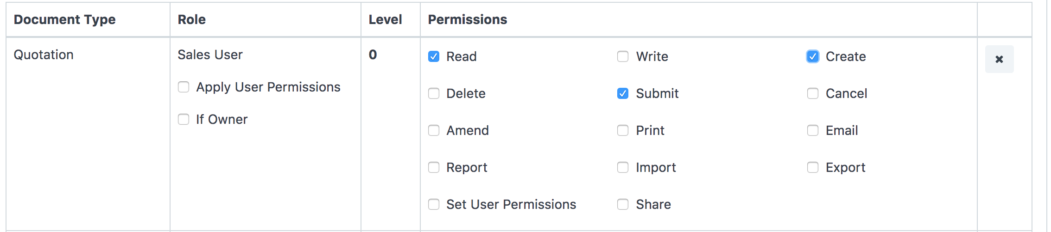1051x232 pixels.
Task: Enable the Cancel permission checkbox
Action: point(813,93)
